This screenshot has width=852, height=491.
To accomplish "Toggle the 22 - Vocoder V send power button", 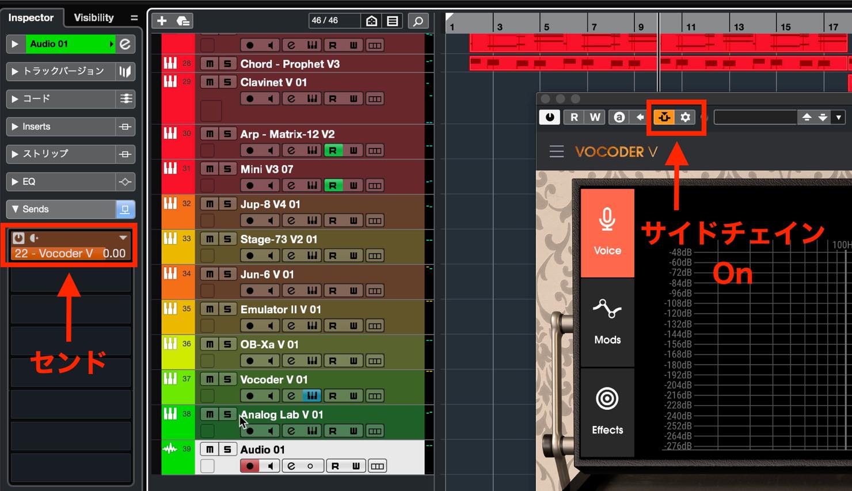I will [x=18, y=238].
